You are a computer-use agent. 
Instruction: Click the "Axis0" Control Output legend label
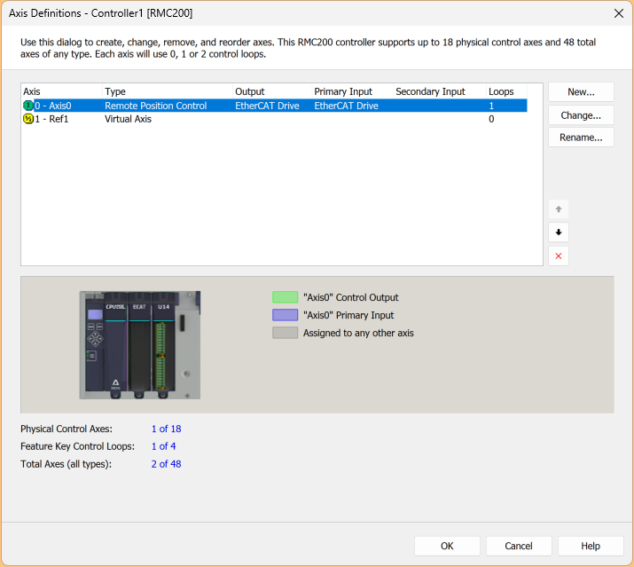click(351, 297)
